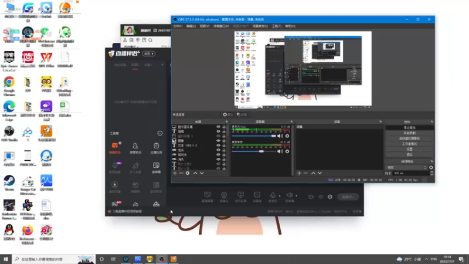469x264 pixels.
Task: Click 启动虚拟摄像机 button in OBS controls
Action: pyautogui.click(x=409, y=138)
